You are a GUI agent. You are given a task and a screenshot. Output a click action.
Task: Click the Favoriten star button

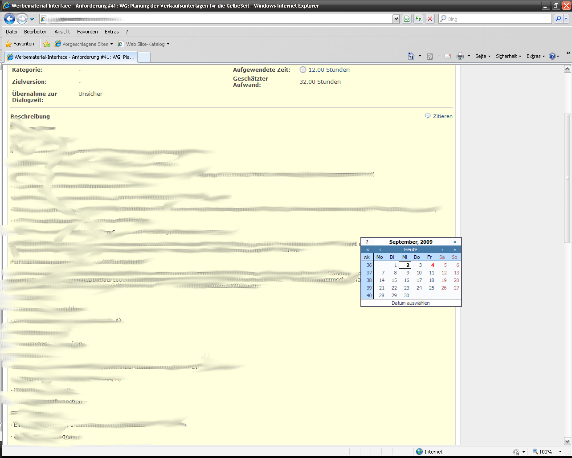tap(20, 44)
